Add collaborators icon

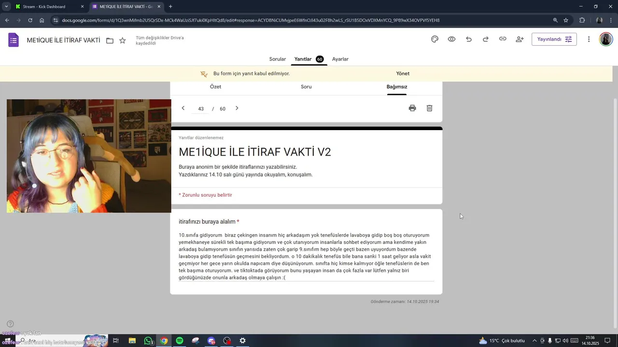520,39
